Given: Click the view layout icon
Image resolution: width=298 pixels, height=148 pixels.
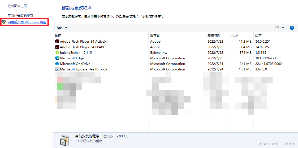Looking at the screenshot, I should tap(277, 28).
